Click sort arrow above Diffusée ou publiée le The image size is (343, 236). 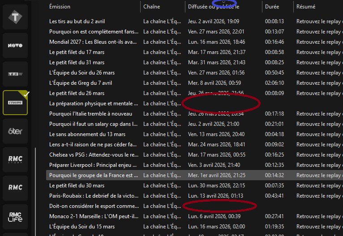click(x=224, y=3)
